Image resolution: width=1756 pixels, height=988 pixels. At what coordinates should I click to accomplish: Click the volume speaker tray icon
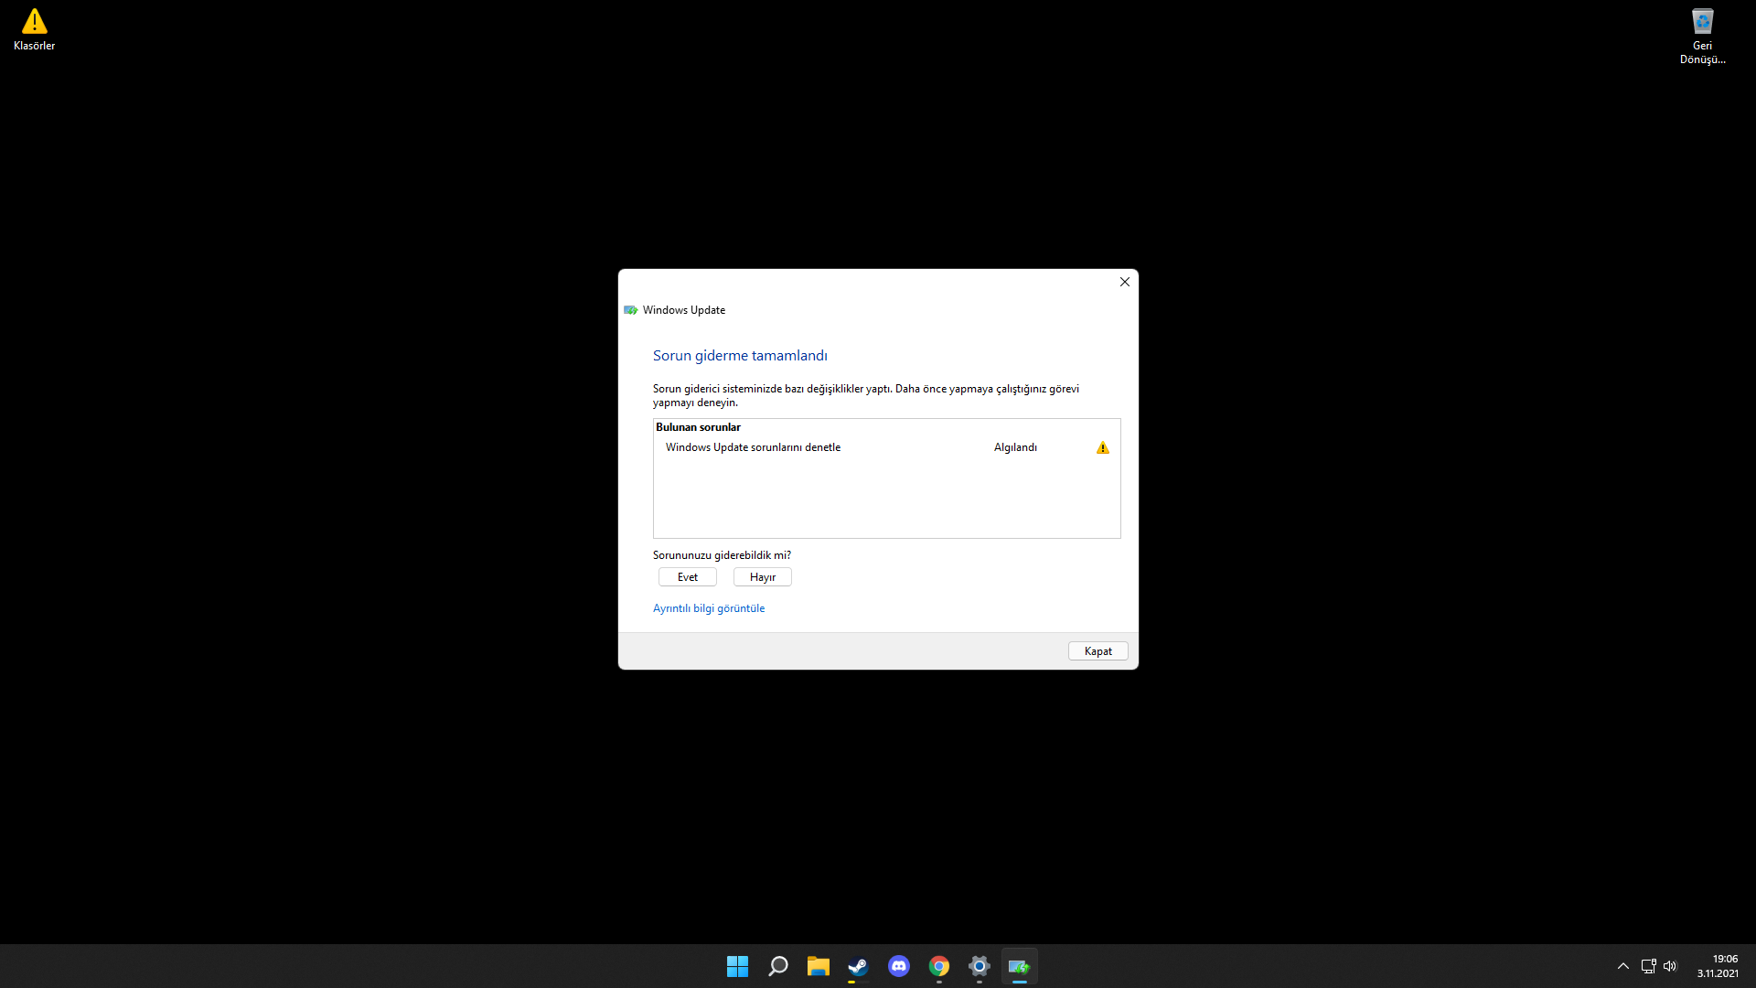point(1670,966)
